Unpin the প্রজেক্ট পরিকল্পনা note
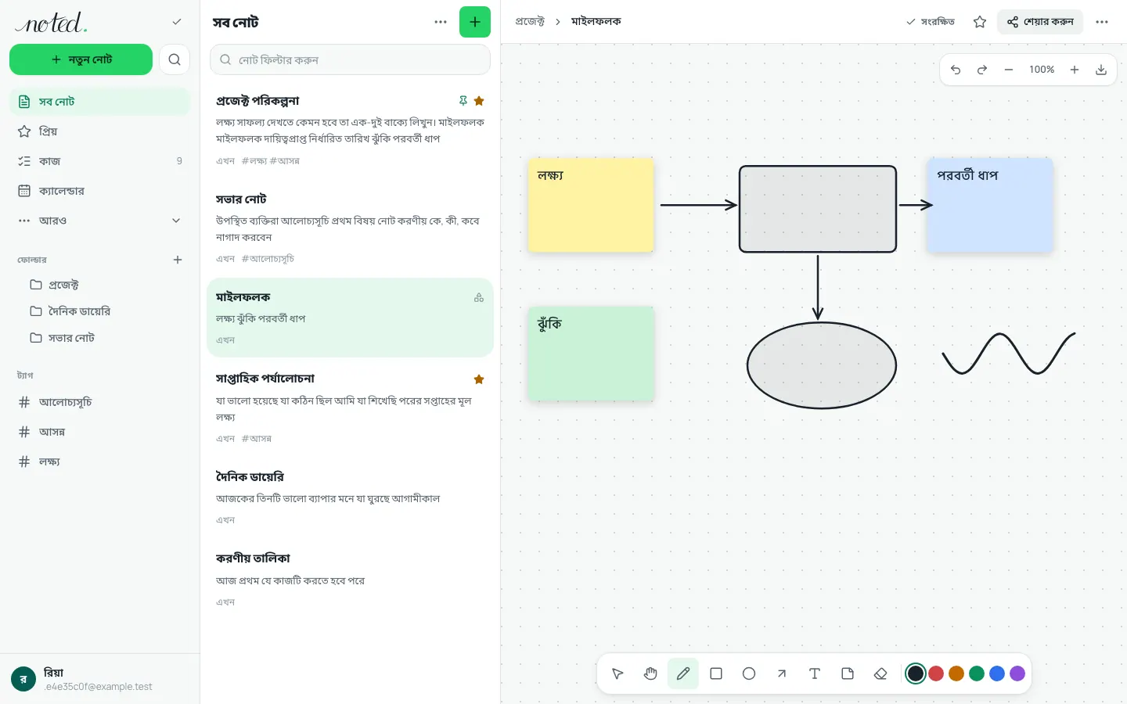The image size is (1127, 704). tap(463, 101)
